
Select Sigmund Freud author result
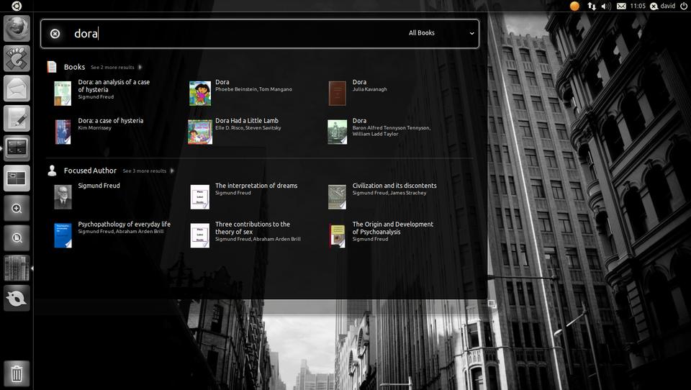pyautogui.click(x=99, y=186)
